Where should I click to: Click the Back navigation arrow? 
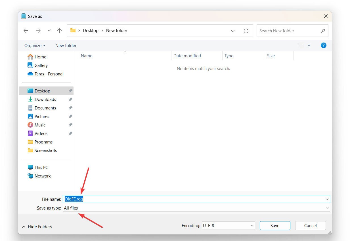click(x=26, y=31)
